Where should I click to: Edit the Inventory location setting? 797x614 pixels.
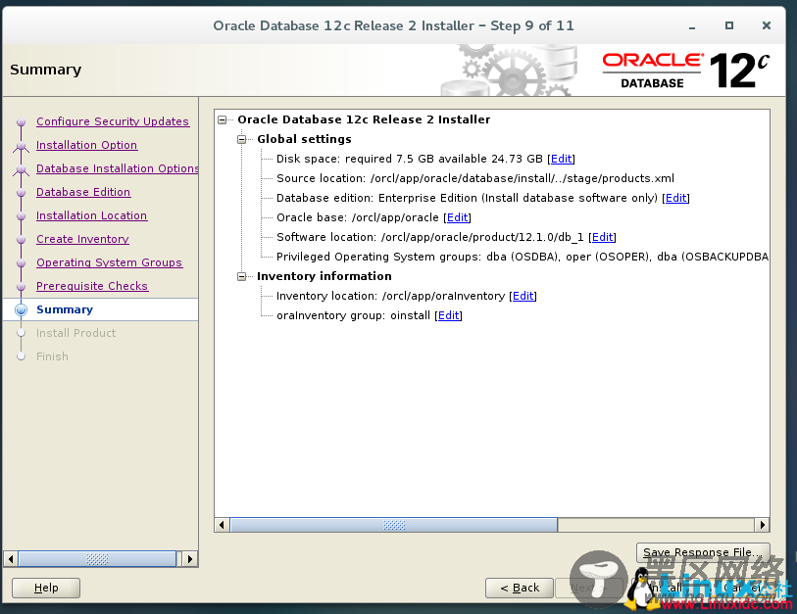pos(523,296)
